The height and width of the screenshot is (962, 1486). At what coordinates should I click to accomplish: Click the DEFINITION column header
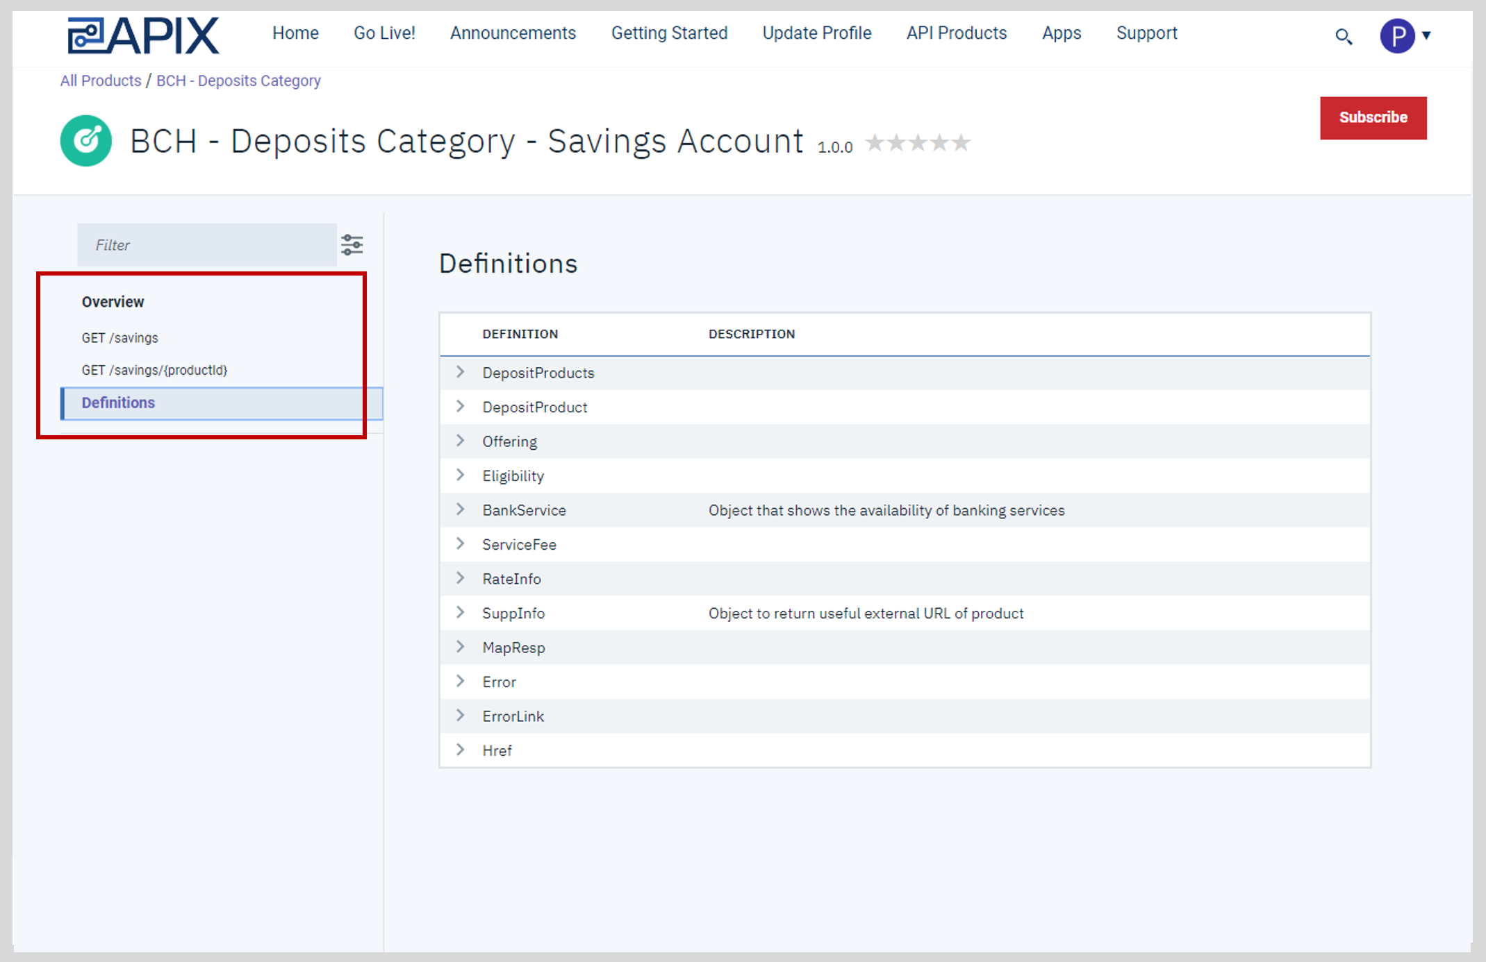pyautogui.click(x=520, y=334)
